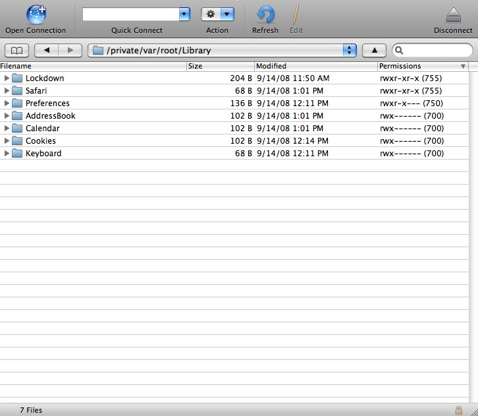478x416 pixels.
Task: Toggle the bookmarks book icon
Action: (x=16, y=50)
